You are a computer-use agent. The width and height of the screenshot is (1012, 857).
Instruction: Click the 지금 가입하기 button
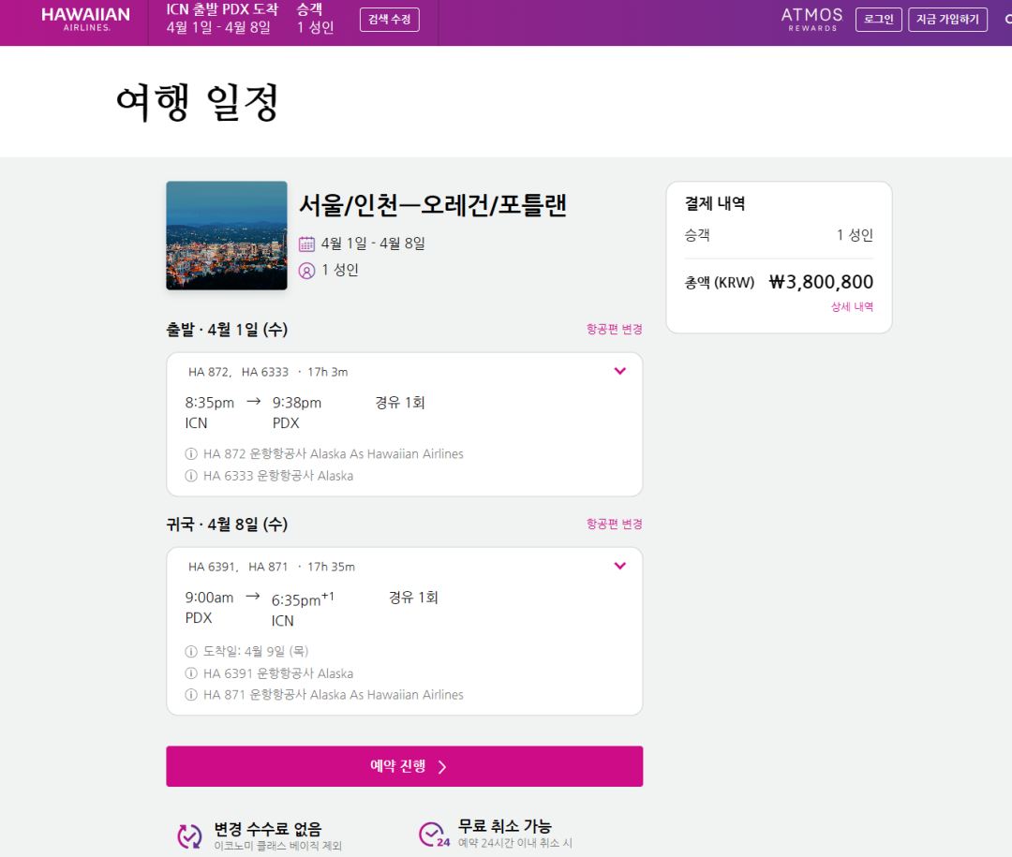coord(946,20)
